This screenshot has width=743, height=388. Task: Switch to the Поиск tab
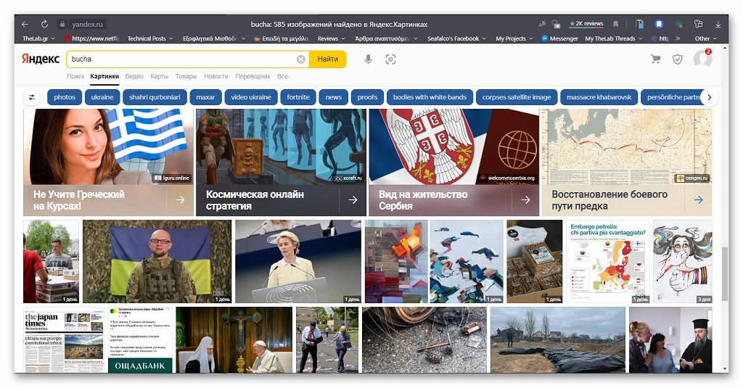click(x=75, y=76)
